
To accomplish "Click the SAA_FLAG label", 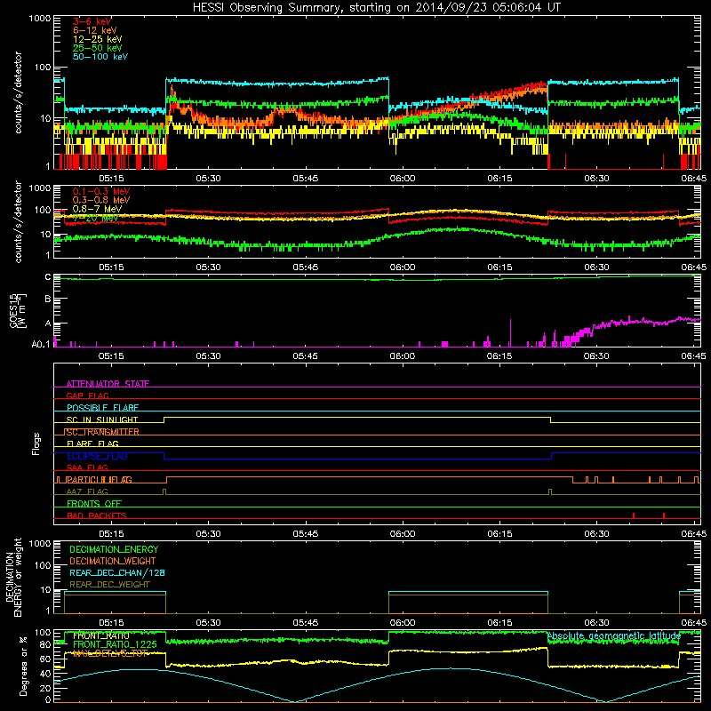I will [x=87, y=467].
